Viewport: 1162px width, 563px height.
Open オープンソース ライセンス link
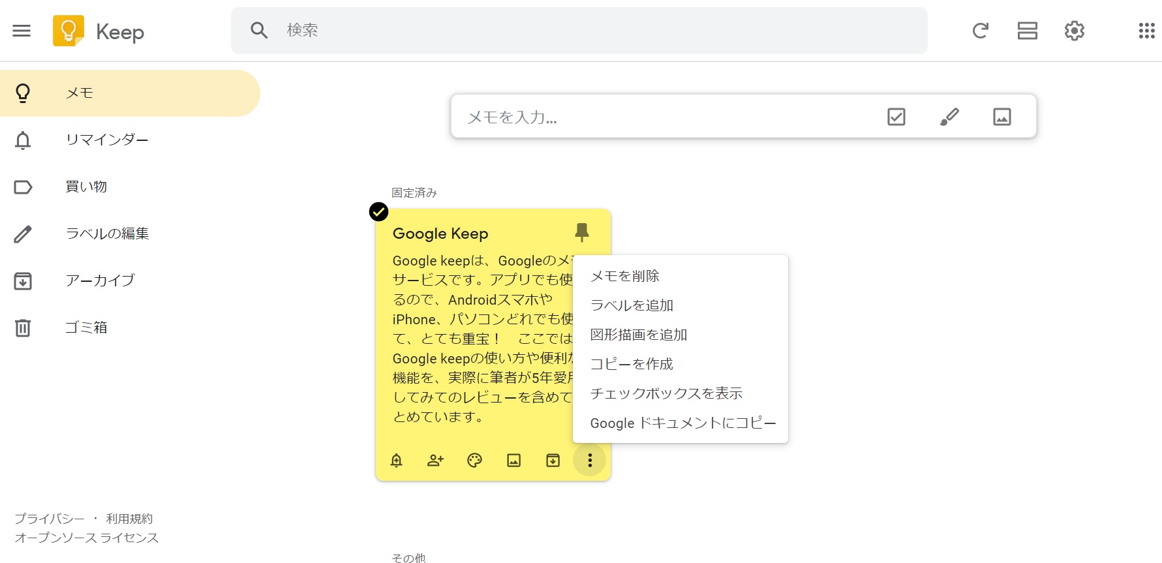[x=87, y=538]
